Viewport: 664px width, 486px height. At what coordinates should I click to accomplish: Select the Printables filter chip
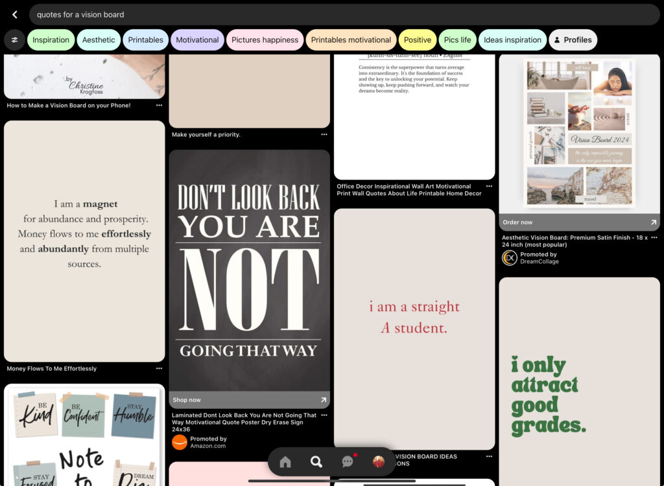tap(146, 40)
